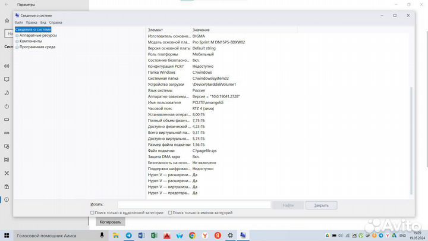
Task: Click the Telegram icon in the taskbar
Action: [x=129, y=236]
